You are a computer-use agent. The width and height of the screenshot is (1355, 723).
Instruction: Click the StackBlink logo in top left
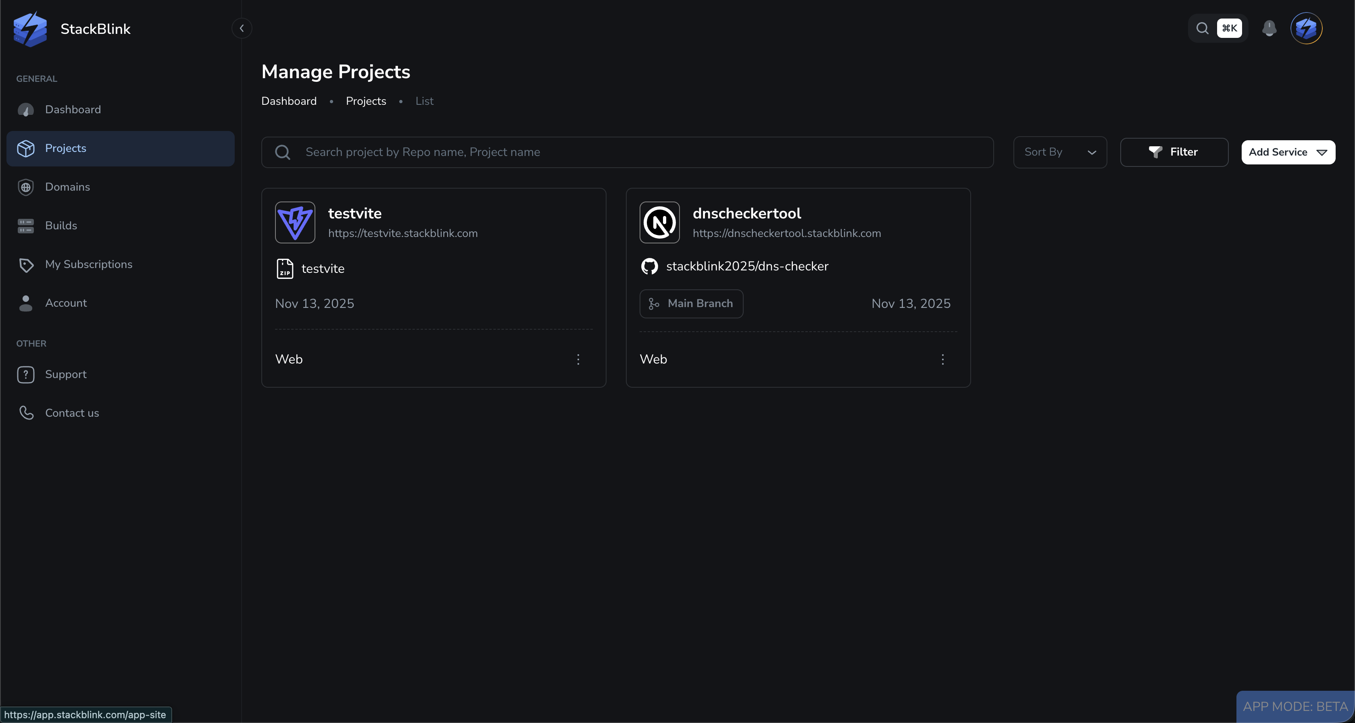[x=30, y=29]
